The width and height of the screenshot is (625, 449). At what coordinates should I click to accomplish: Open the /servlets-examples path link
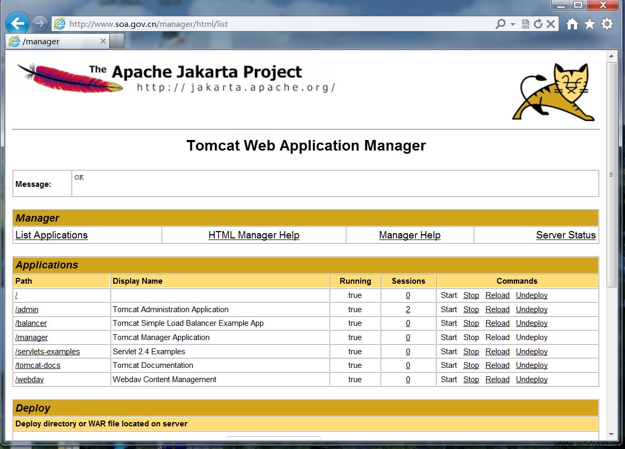click(x=47, y=352)
